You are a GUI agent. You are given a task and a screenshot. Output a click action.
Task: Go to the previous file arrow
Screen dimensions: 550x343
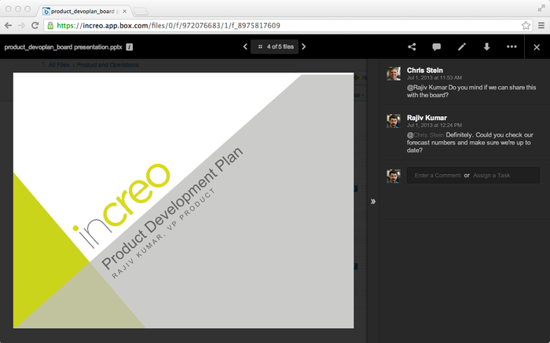point(245,46)
